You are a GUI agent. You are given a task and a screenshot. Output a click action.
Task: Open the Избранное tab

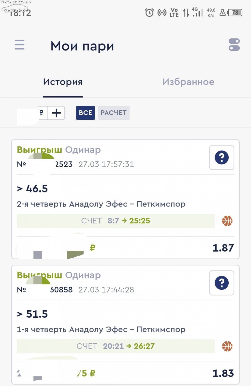point(188,82)
